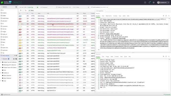Screen dimensions: 171x96
Task: Collapse the Sessions section
Action: (x=1, y=7)
